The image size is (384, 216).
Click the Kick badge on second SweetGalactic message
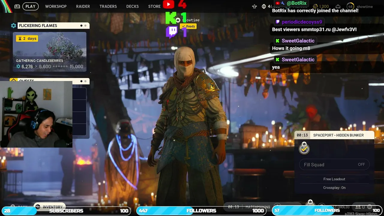pos(277,59)
